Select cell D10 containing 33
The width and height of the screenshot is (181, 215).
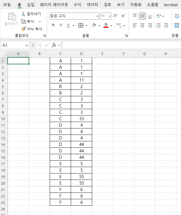pyautogui.click(x=81, y=119)
